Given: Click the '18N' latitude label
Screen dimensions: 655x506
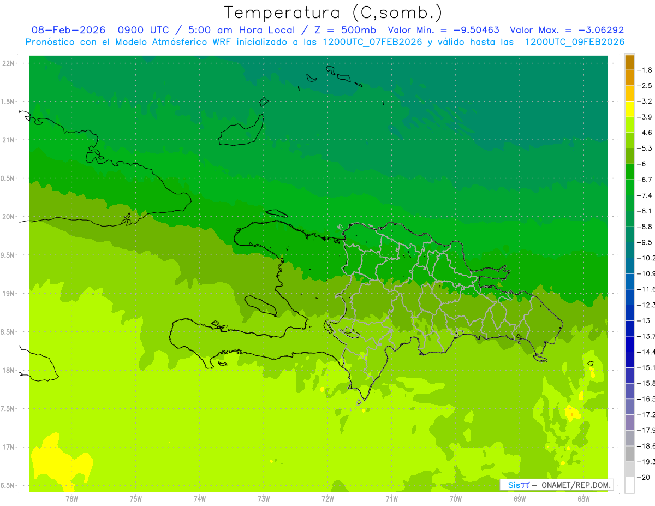Looking at the screenshot, I should coord(8,370).
